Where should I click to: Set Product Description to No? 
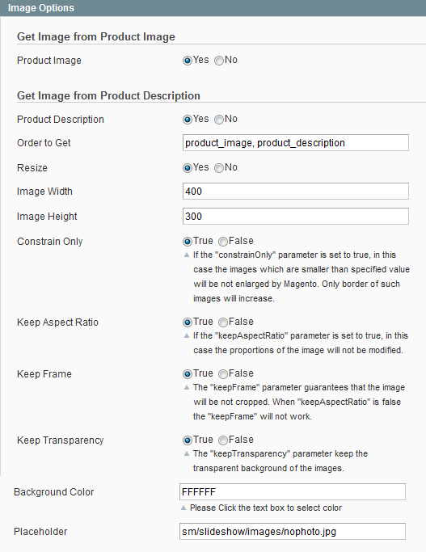tap(219, 120)
